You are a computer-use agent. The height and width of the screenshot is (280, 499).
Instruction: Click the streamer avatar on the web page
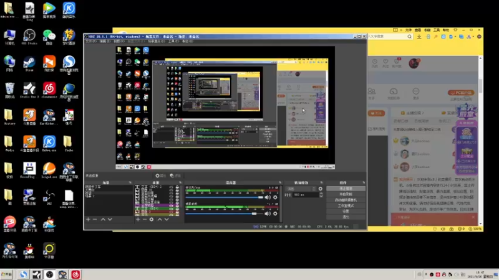(x=414, y=63)
